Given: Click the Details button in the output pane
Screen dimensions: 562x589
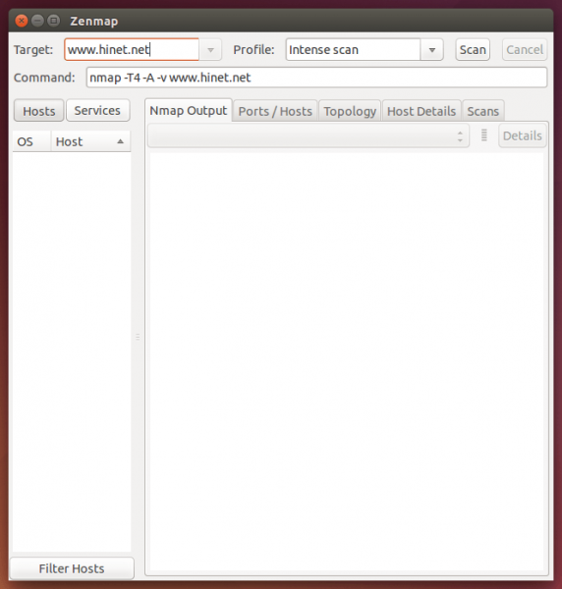Looking at the screenshot, I should point(522,135).
